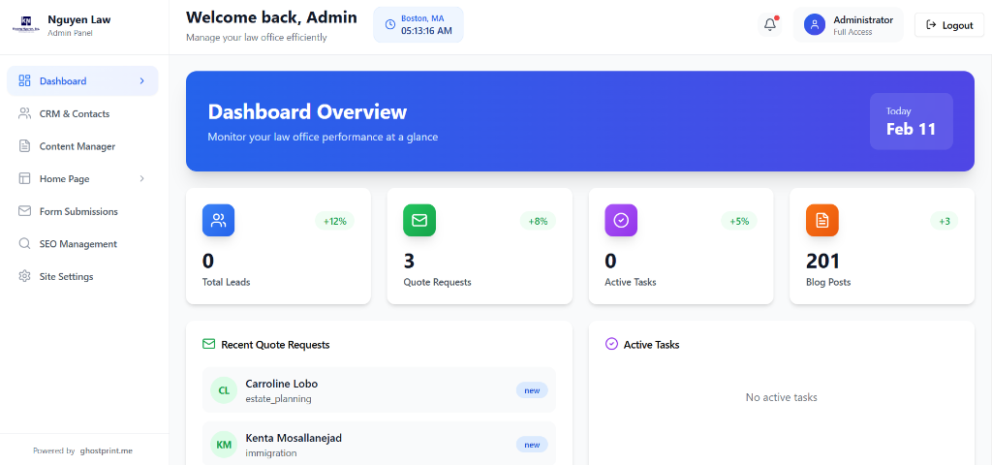Click the Form Submissions envelope icon

[24, 211]
